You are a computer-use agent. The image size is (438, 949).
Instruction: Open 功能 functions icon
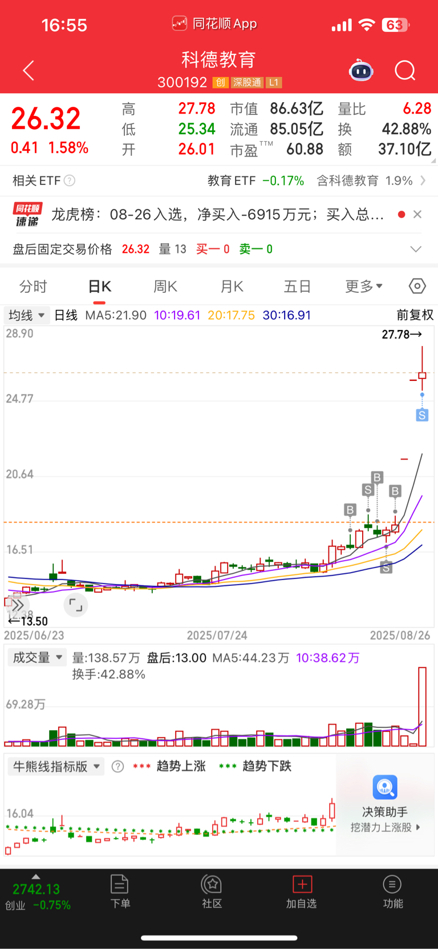click(x=392, y=884)
